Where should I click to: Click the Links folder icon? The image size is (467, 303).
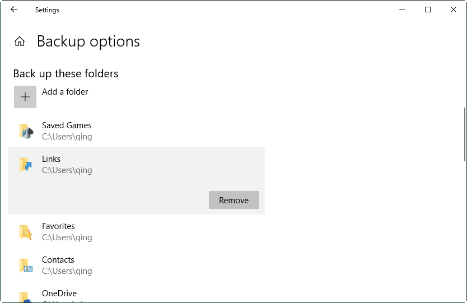[25, 165]
